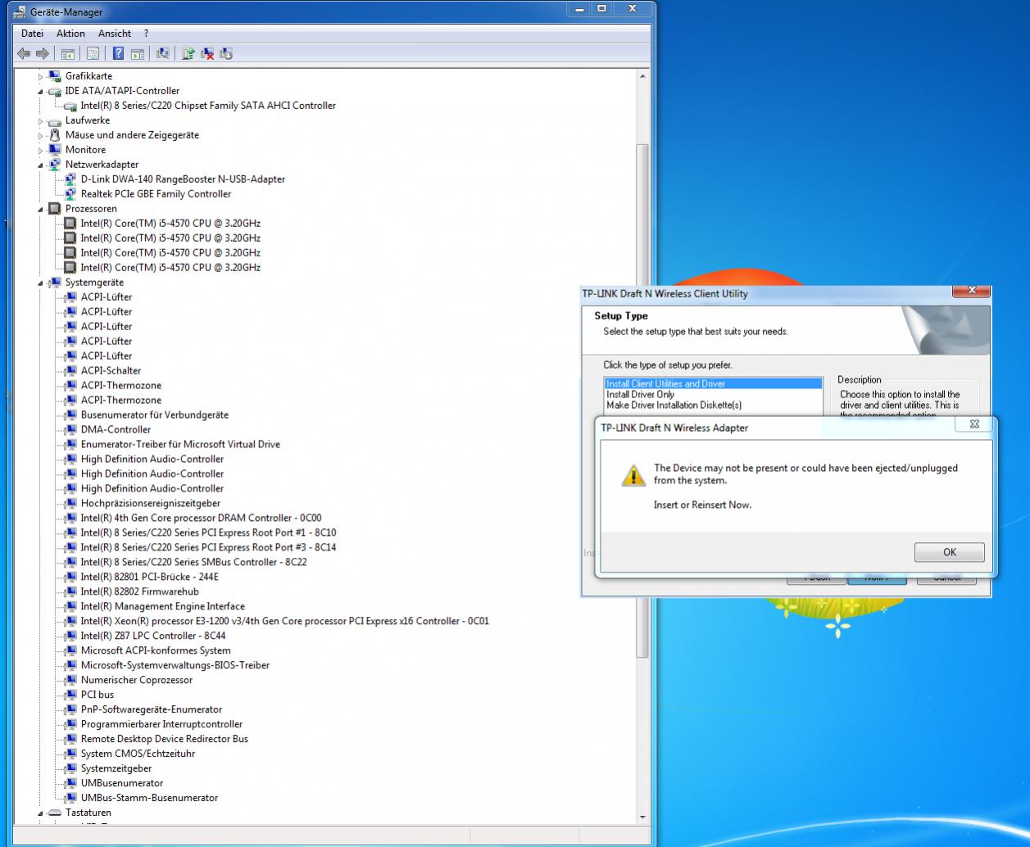Expand the Grafikkarte category
The height and width of the screenshot is (847, 1030).
(40, 76)
